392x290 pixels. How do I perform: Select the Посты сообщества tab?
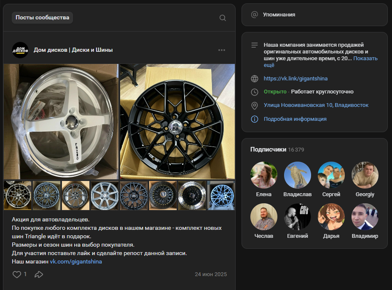coord(42,18)
